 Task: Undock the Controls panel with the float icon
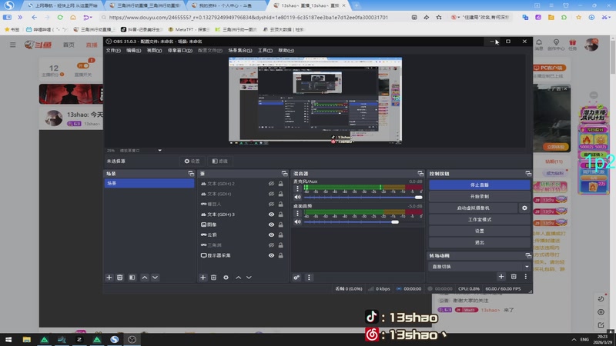click(x=528, y=174)
